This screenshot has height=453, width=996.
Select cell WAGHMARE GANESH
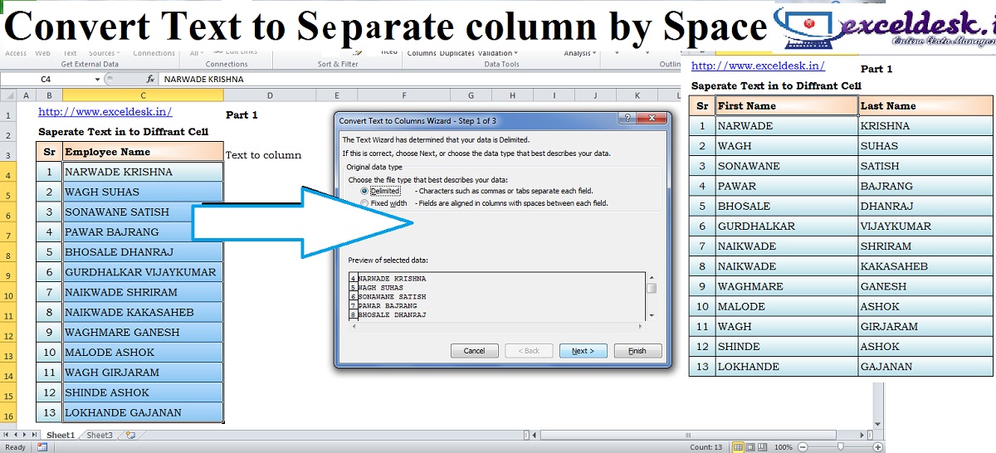coord(143,332)
